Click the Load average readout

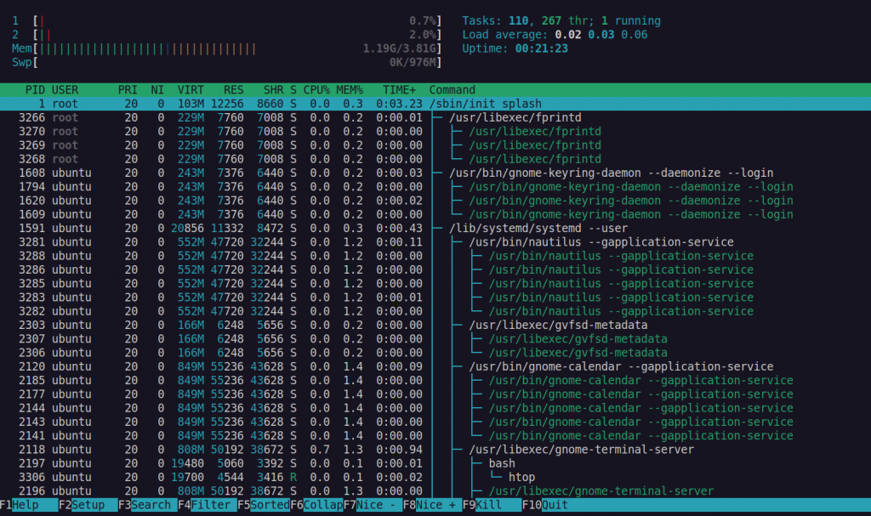click(x=555, y=35)
